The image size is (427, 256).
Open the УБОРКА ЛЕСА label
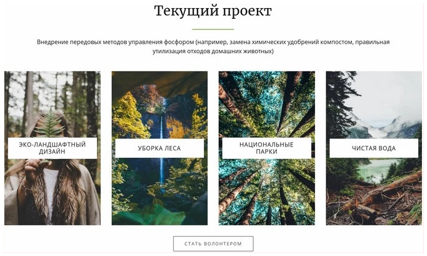159,148
